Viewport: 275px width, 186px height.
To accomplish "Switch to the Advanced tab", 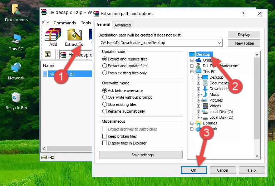I will click(123, 25).
